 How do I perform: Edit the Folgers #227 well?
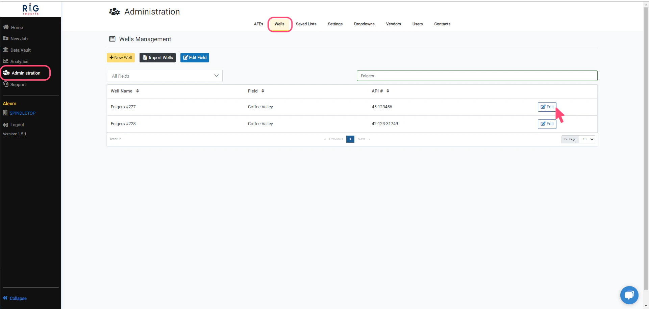point(547,107)
